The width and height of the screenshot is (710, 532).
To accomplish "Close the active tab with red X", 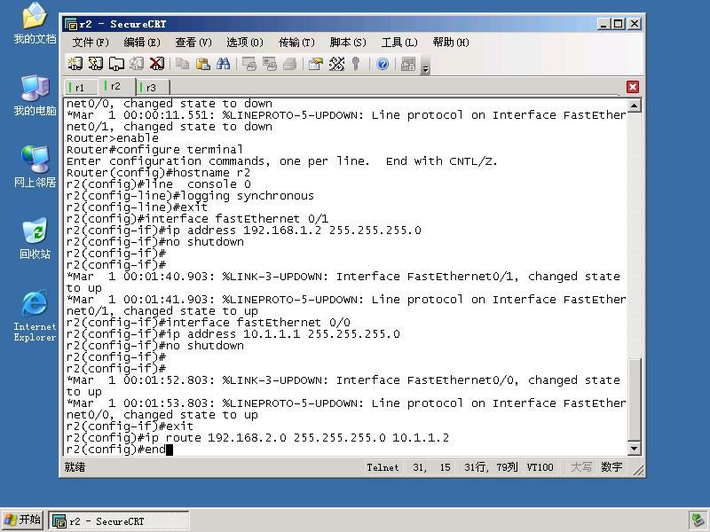I will (x=633, y=87).
